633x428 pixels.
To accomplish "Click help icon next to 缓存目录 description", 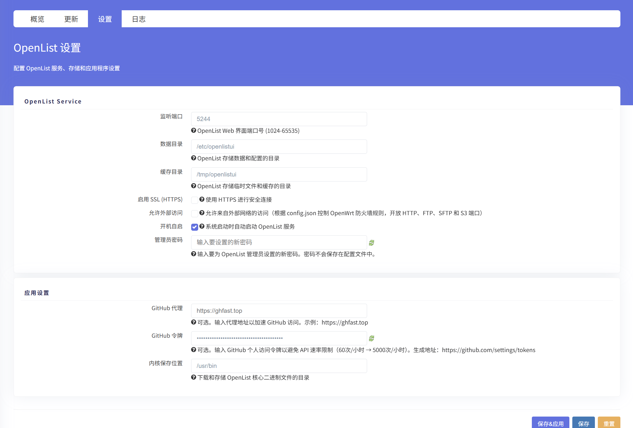I will (194, 186).
